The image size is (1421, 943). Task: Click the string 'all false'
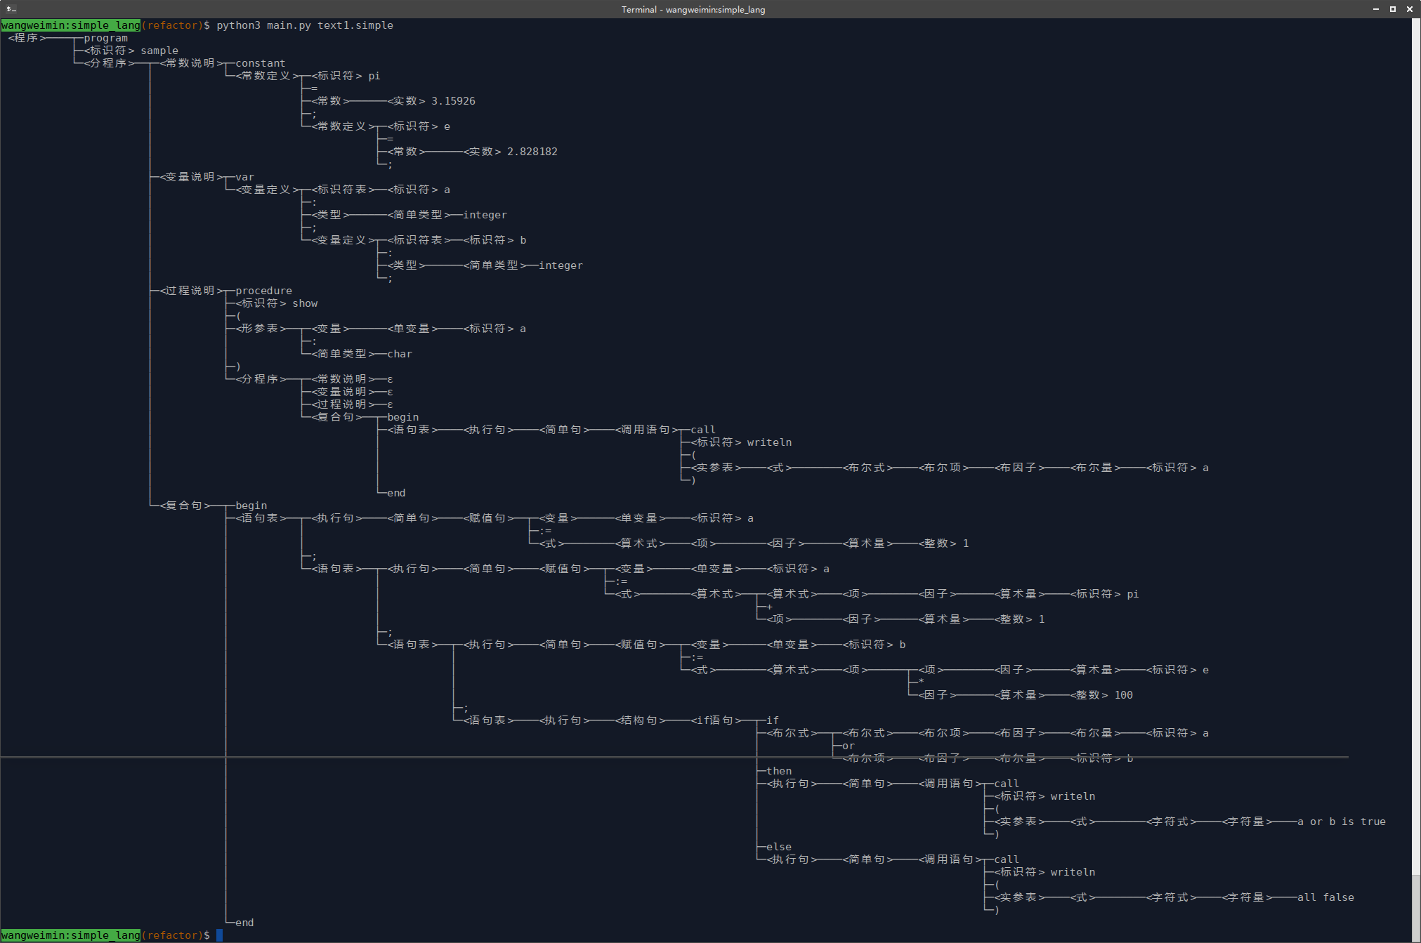pyautogui.click(x=1325, y=897)
